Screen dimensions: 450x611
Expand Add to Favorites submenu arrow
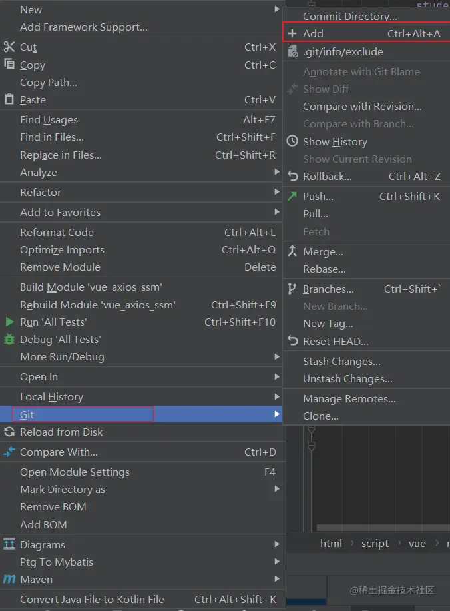277,212
